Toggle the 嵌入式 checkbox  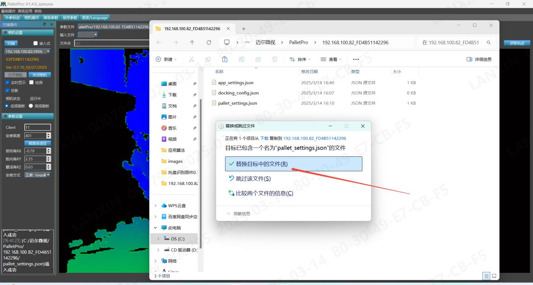click(36, 44)
